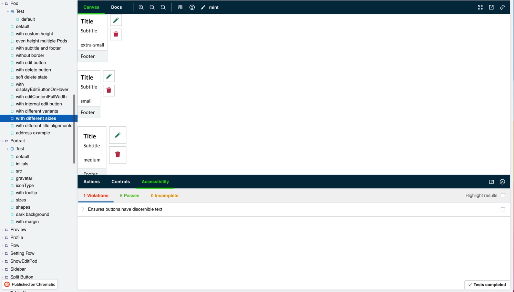Open the with different variants story
This screenshot has width=514, height=292.
coord(37,111)
